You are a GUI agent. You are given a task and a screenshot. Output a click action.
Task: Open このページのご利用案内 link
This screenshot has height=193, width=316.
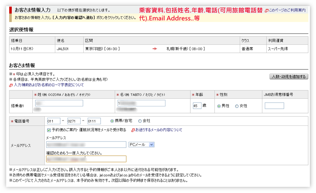[x=287, y=10]
